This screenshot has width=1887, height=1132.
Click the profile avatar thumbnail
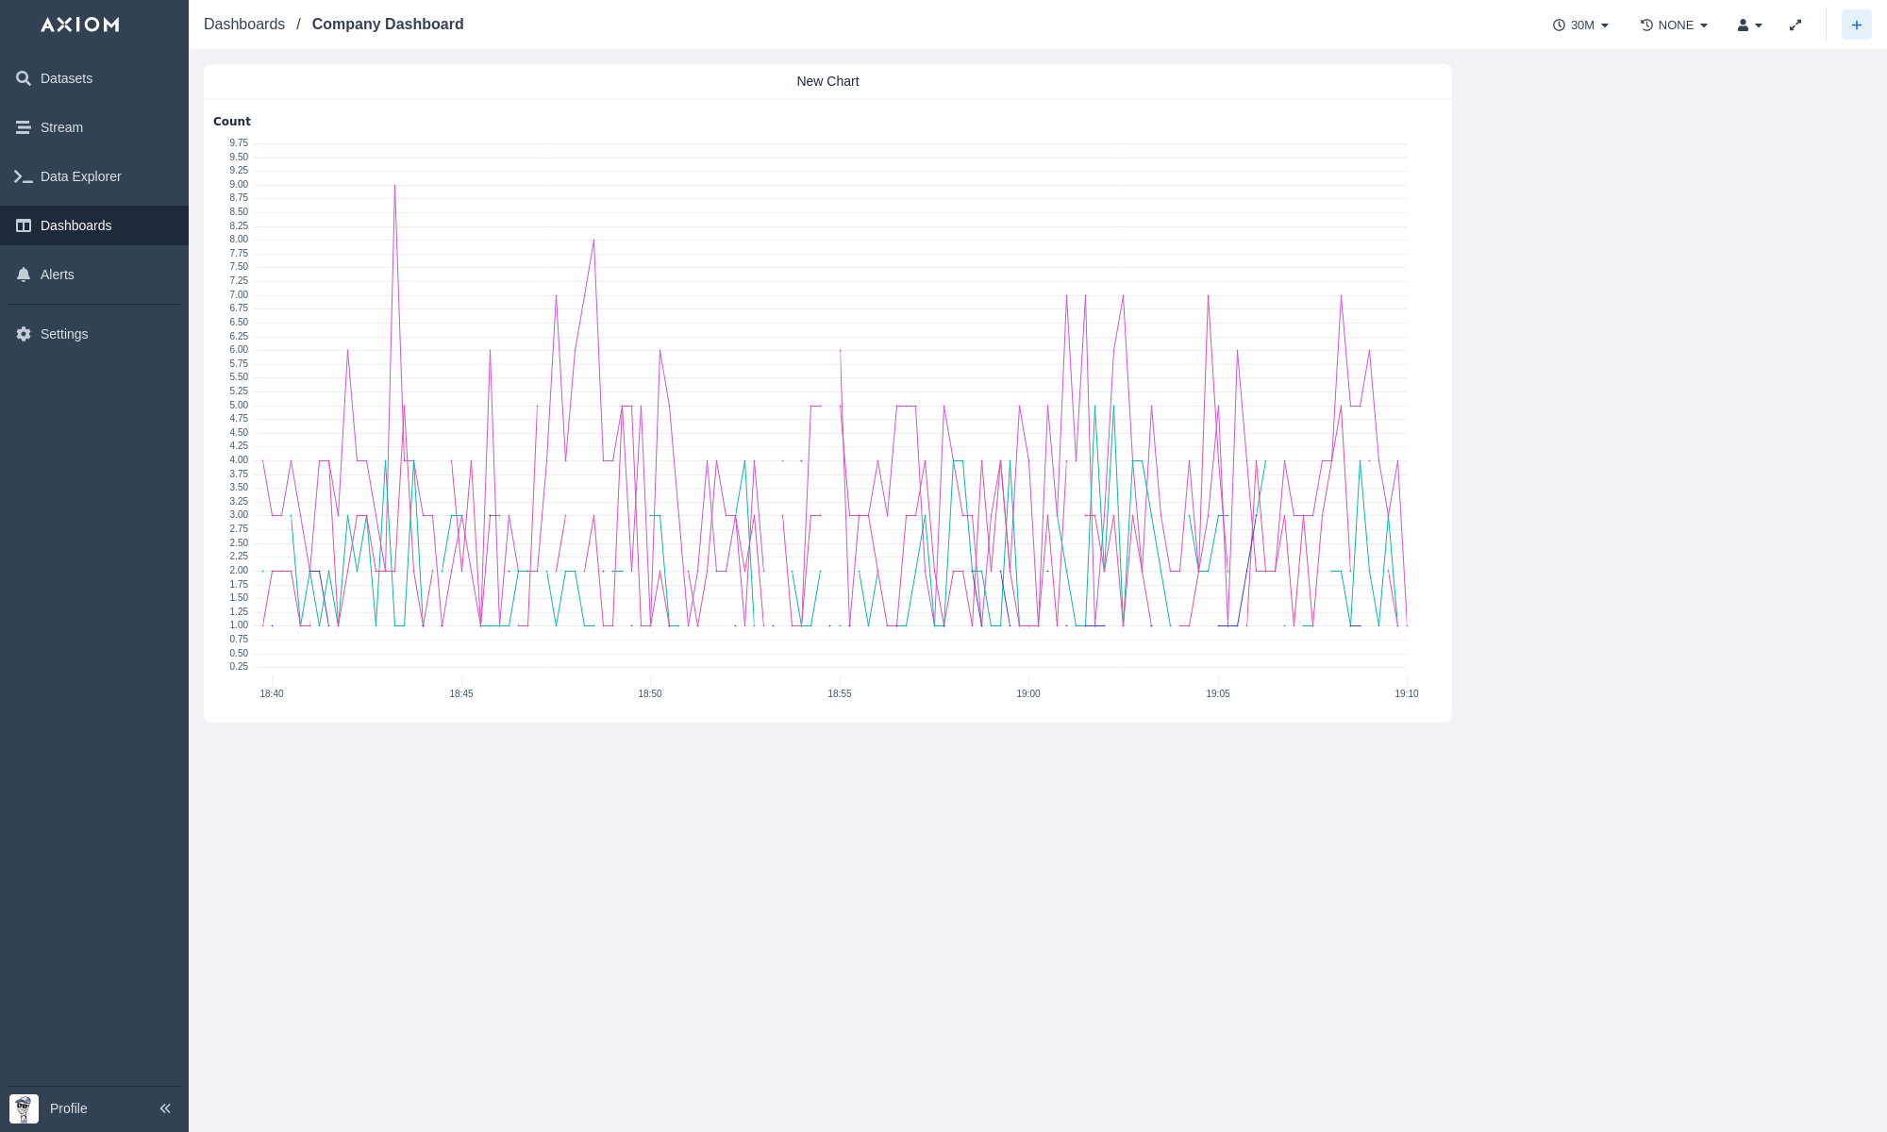(x=24, y=1108)
